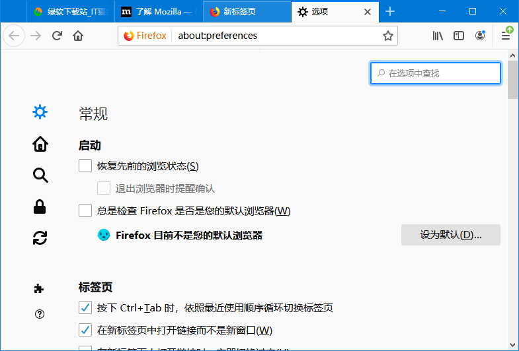Click the vertical scrollbar thumb
The width and height of the screenshot is (519, 351).
[512, 80]
